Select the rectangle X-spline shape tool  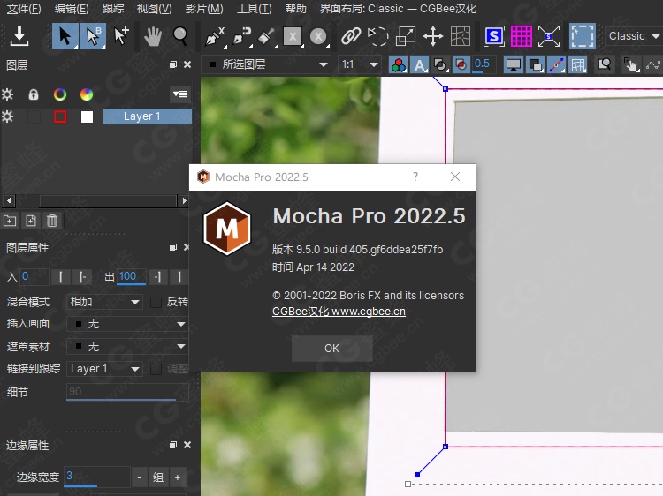click(293, 37)
